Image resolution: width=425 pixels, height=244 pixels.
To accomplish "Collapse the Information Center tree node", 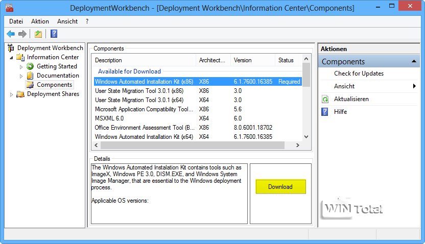I will 12,58.
